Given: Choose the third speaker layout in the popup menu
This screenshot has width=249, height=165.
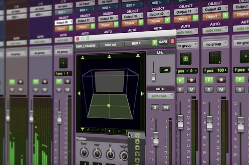Looking at the screenshot, I should pos(137,148).
